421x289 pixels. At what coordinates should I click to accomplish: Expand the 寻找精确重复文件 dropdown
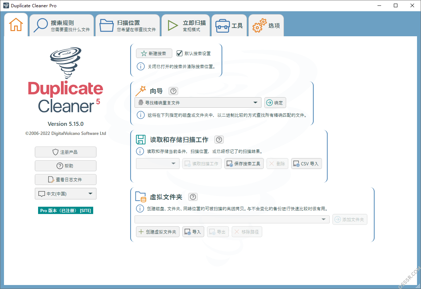coord(198,103)
